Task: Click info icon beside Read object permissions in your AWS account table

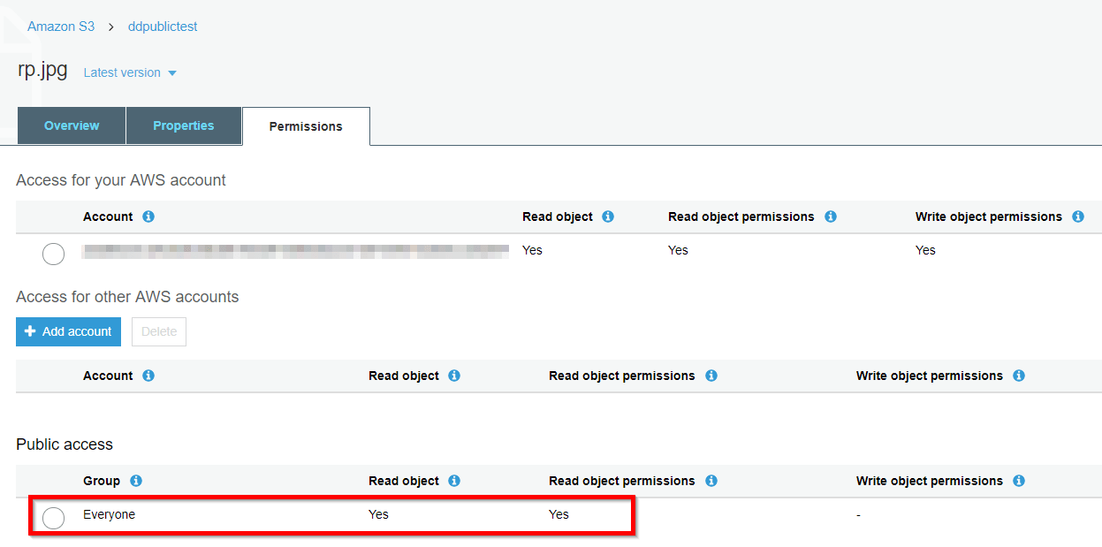Action: [x=831, y=217]
